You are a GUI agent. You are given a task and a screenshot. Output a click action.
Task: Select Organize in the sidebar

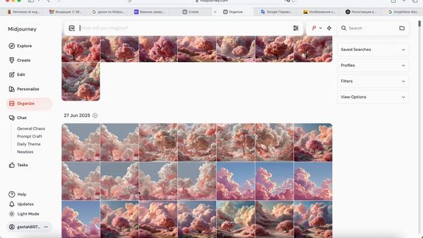click(x=29, y=103)
